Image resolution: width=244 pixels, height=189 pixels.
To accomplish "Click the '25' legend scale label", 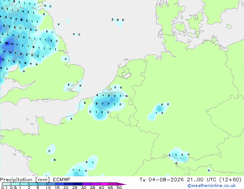I will pyautogui.click(x=75, y=187).
